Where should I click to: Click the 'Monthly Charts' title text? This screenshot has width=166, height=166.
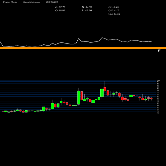10,2
